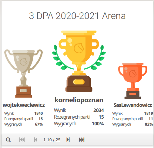Click SasLewandowicz's score 1819
Screen dimensions: 154x148
149,113
